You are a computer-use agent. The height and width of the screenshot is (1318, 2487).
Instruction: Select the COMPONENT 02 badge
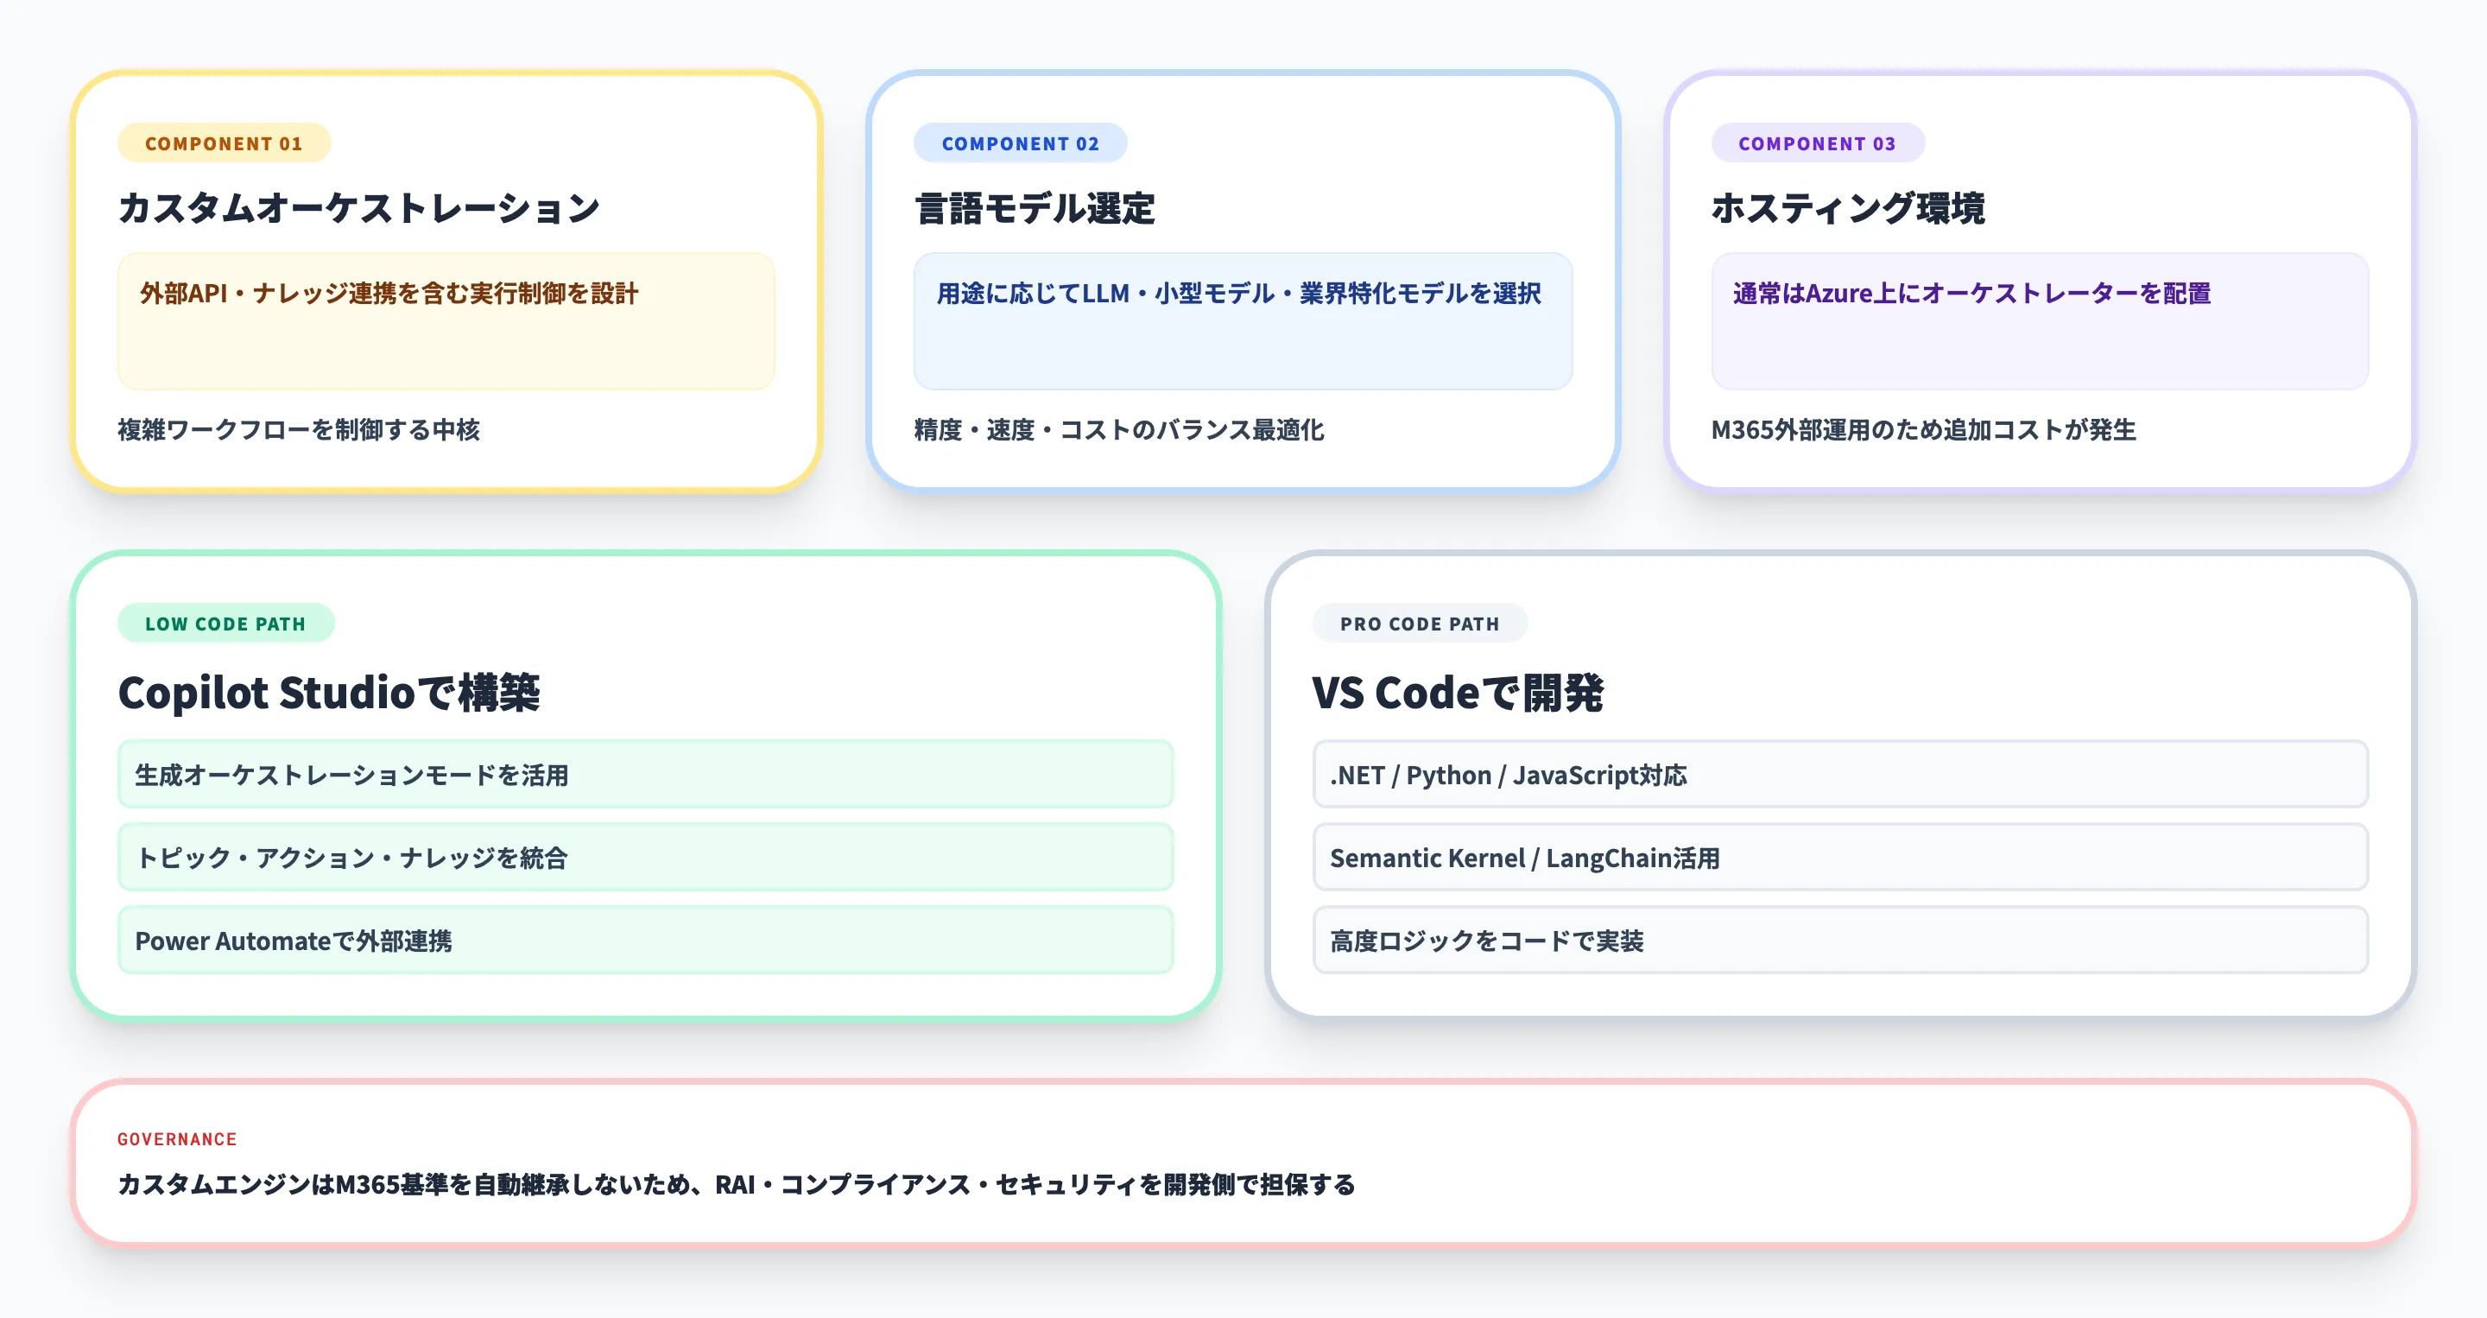tap(1020, 143)
